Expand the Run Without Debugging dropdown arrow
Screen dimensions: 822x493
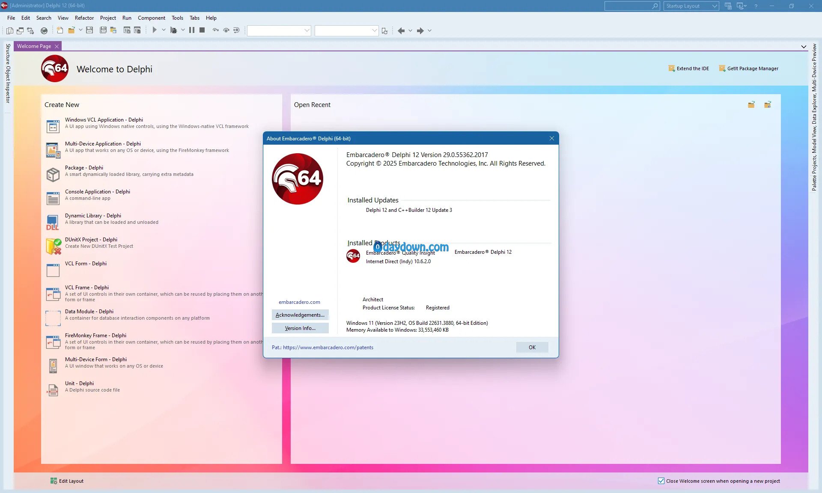[x=183, y=30]
